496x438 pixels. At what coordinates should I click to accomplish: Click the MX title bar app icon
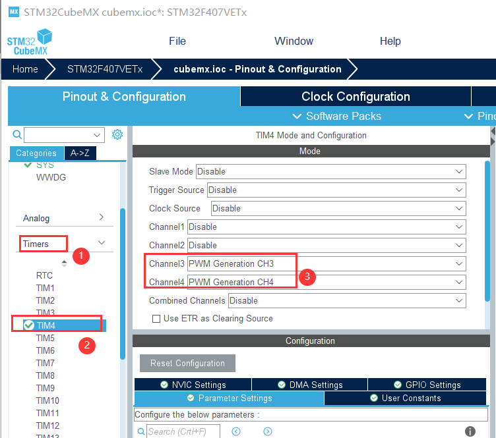pos(14,12)
